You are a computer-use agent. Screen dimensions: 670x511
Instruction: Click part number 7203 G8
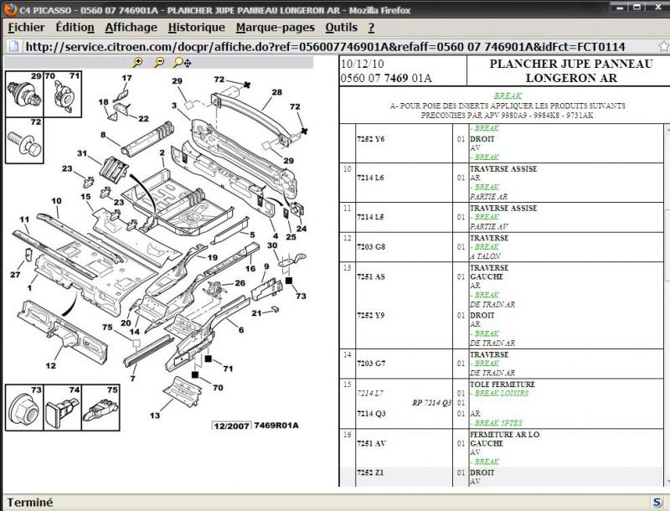coord(371,247)
